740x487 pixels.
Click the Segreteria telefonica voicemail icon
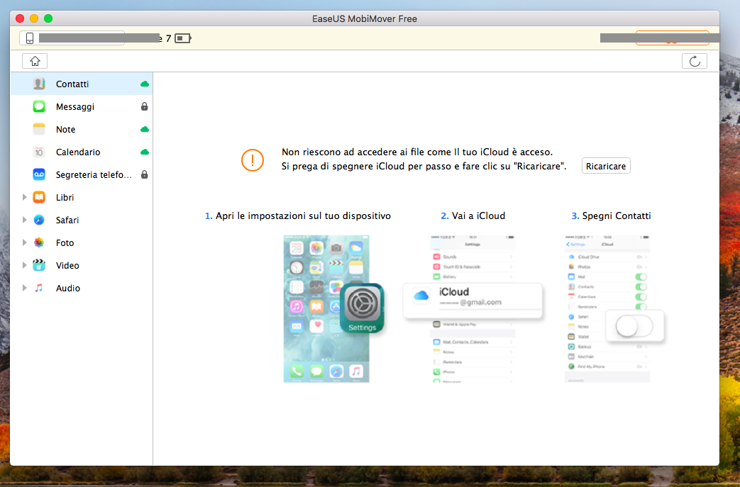click(x=39, y=175)
